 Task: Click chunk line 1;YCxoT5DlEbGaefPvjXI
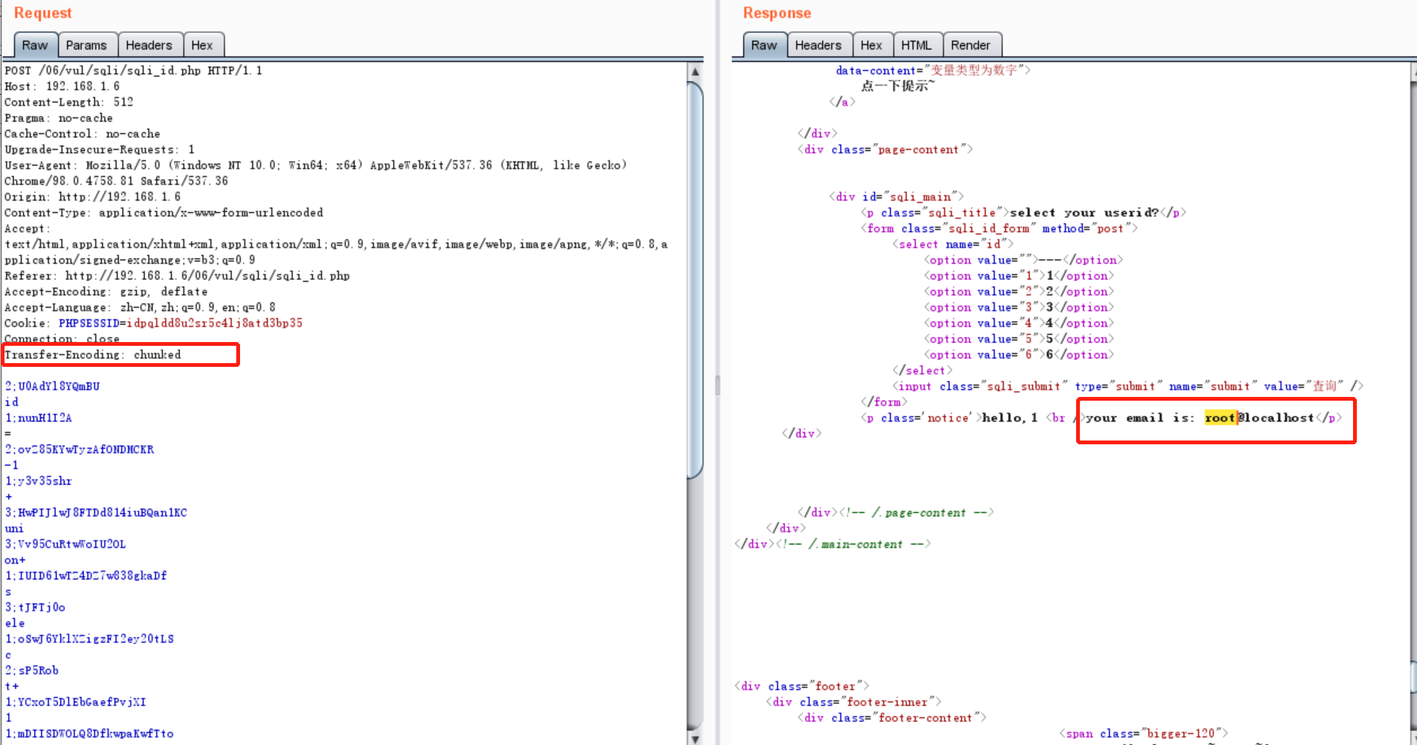coord(75,702)
